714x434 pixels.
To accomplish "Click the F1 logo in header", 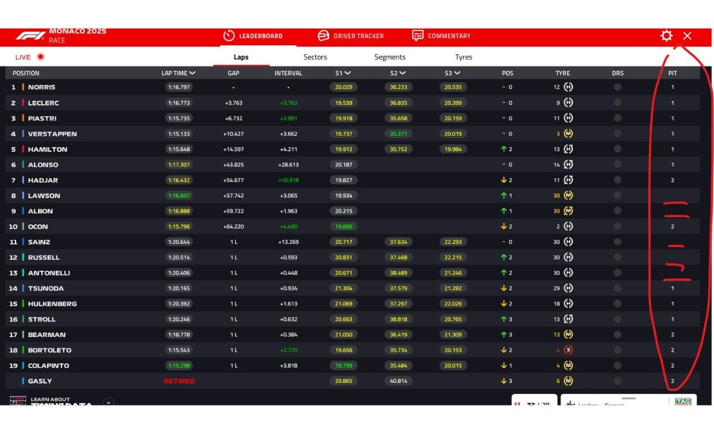I will coord(30,36).
